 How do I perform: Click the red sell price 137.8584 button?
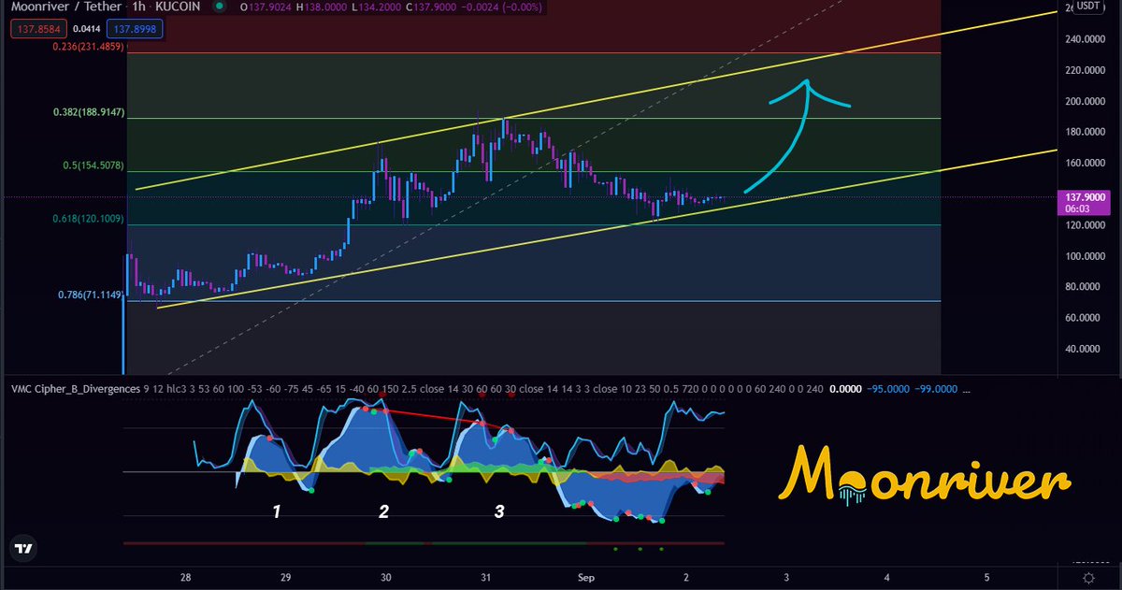pos(37,30)
